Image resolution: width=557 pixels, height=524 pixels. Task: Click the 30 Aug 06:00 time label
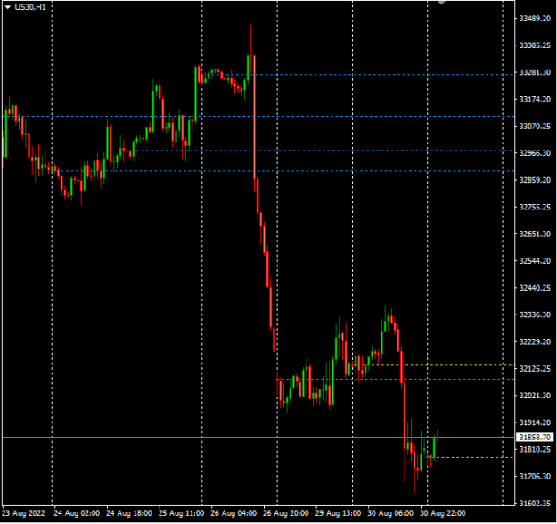pos(390,513)
